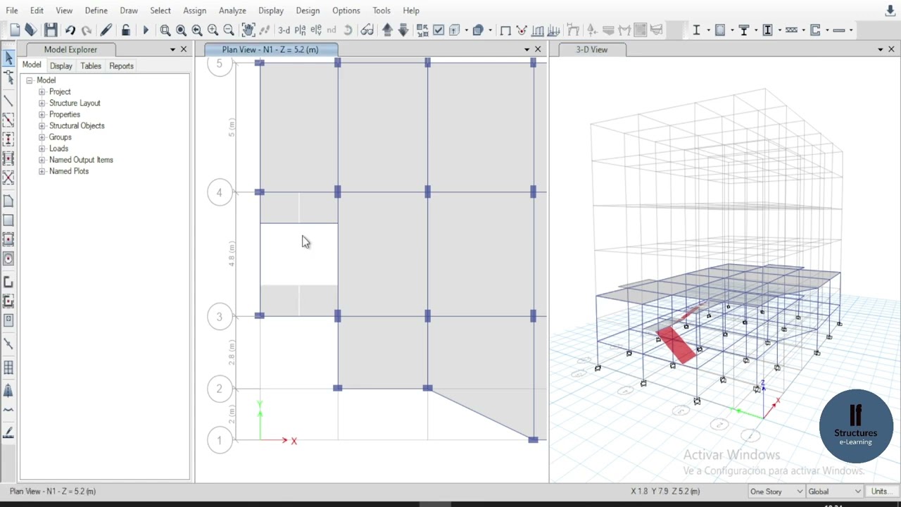Open the Design menu
The width and height of the screenshot is (901, 507).
pos(308,11)
